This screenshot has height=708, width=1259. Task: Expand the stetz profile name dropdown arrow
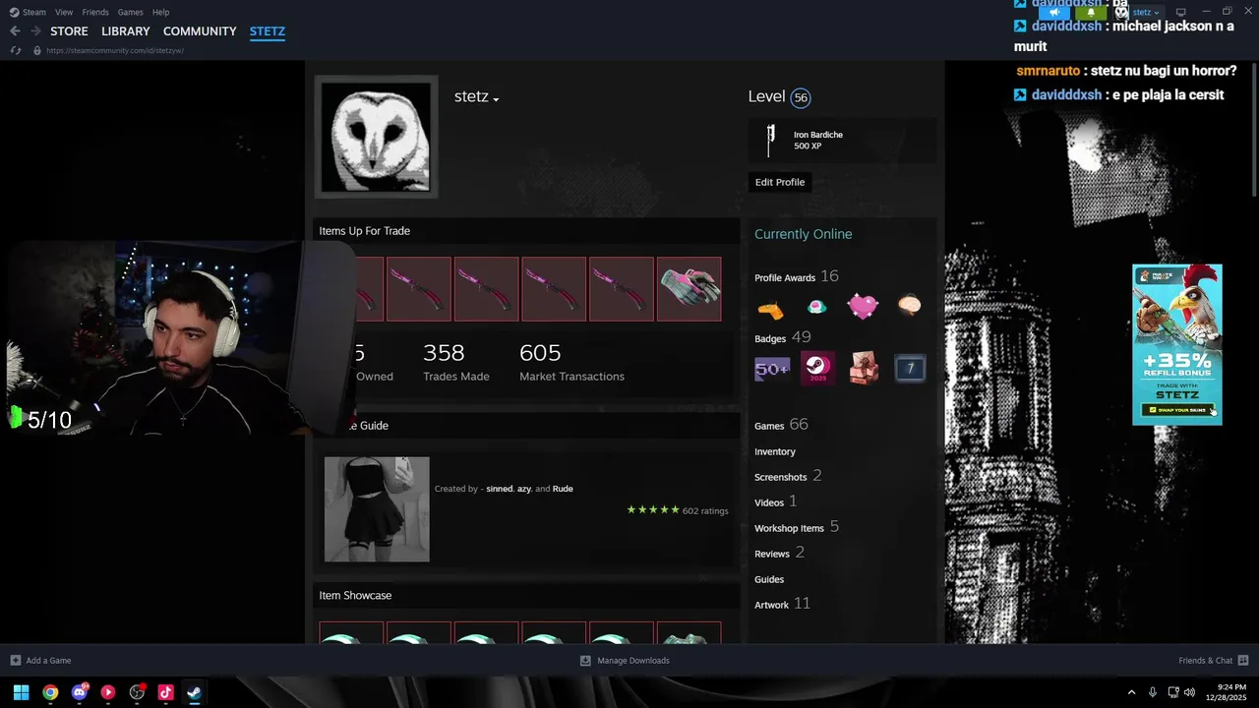(x=496, y=99)
